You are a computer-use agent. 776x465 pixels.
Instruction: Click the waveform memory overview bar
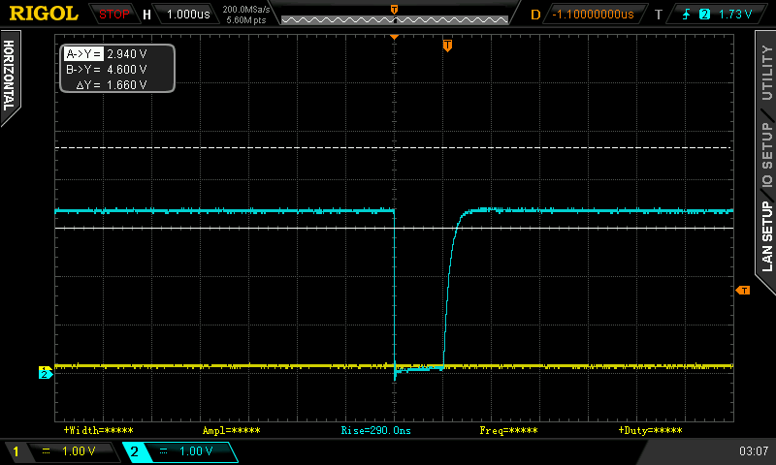point(395,19)
